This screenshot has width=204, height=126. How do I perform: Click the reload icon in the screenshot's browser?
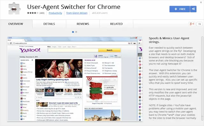pyautogui.click(x=11, y=43)
